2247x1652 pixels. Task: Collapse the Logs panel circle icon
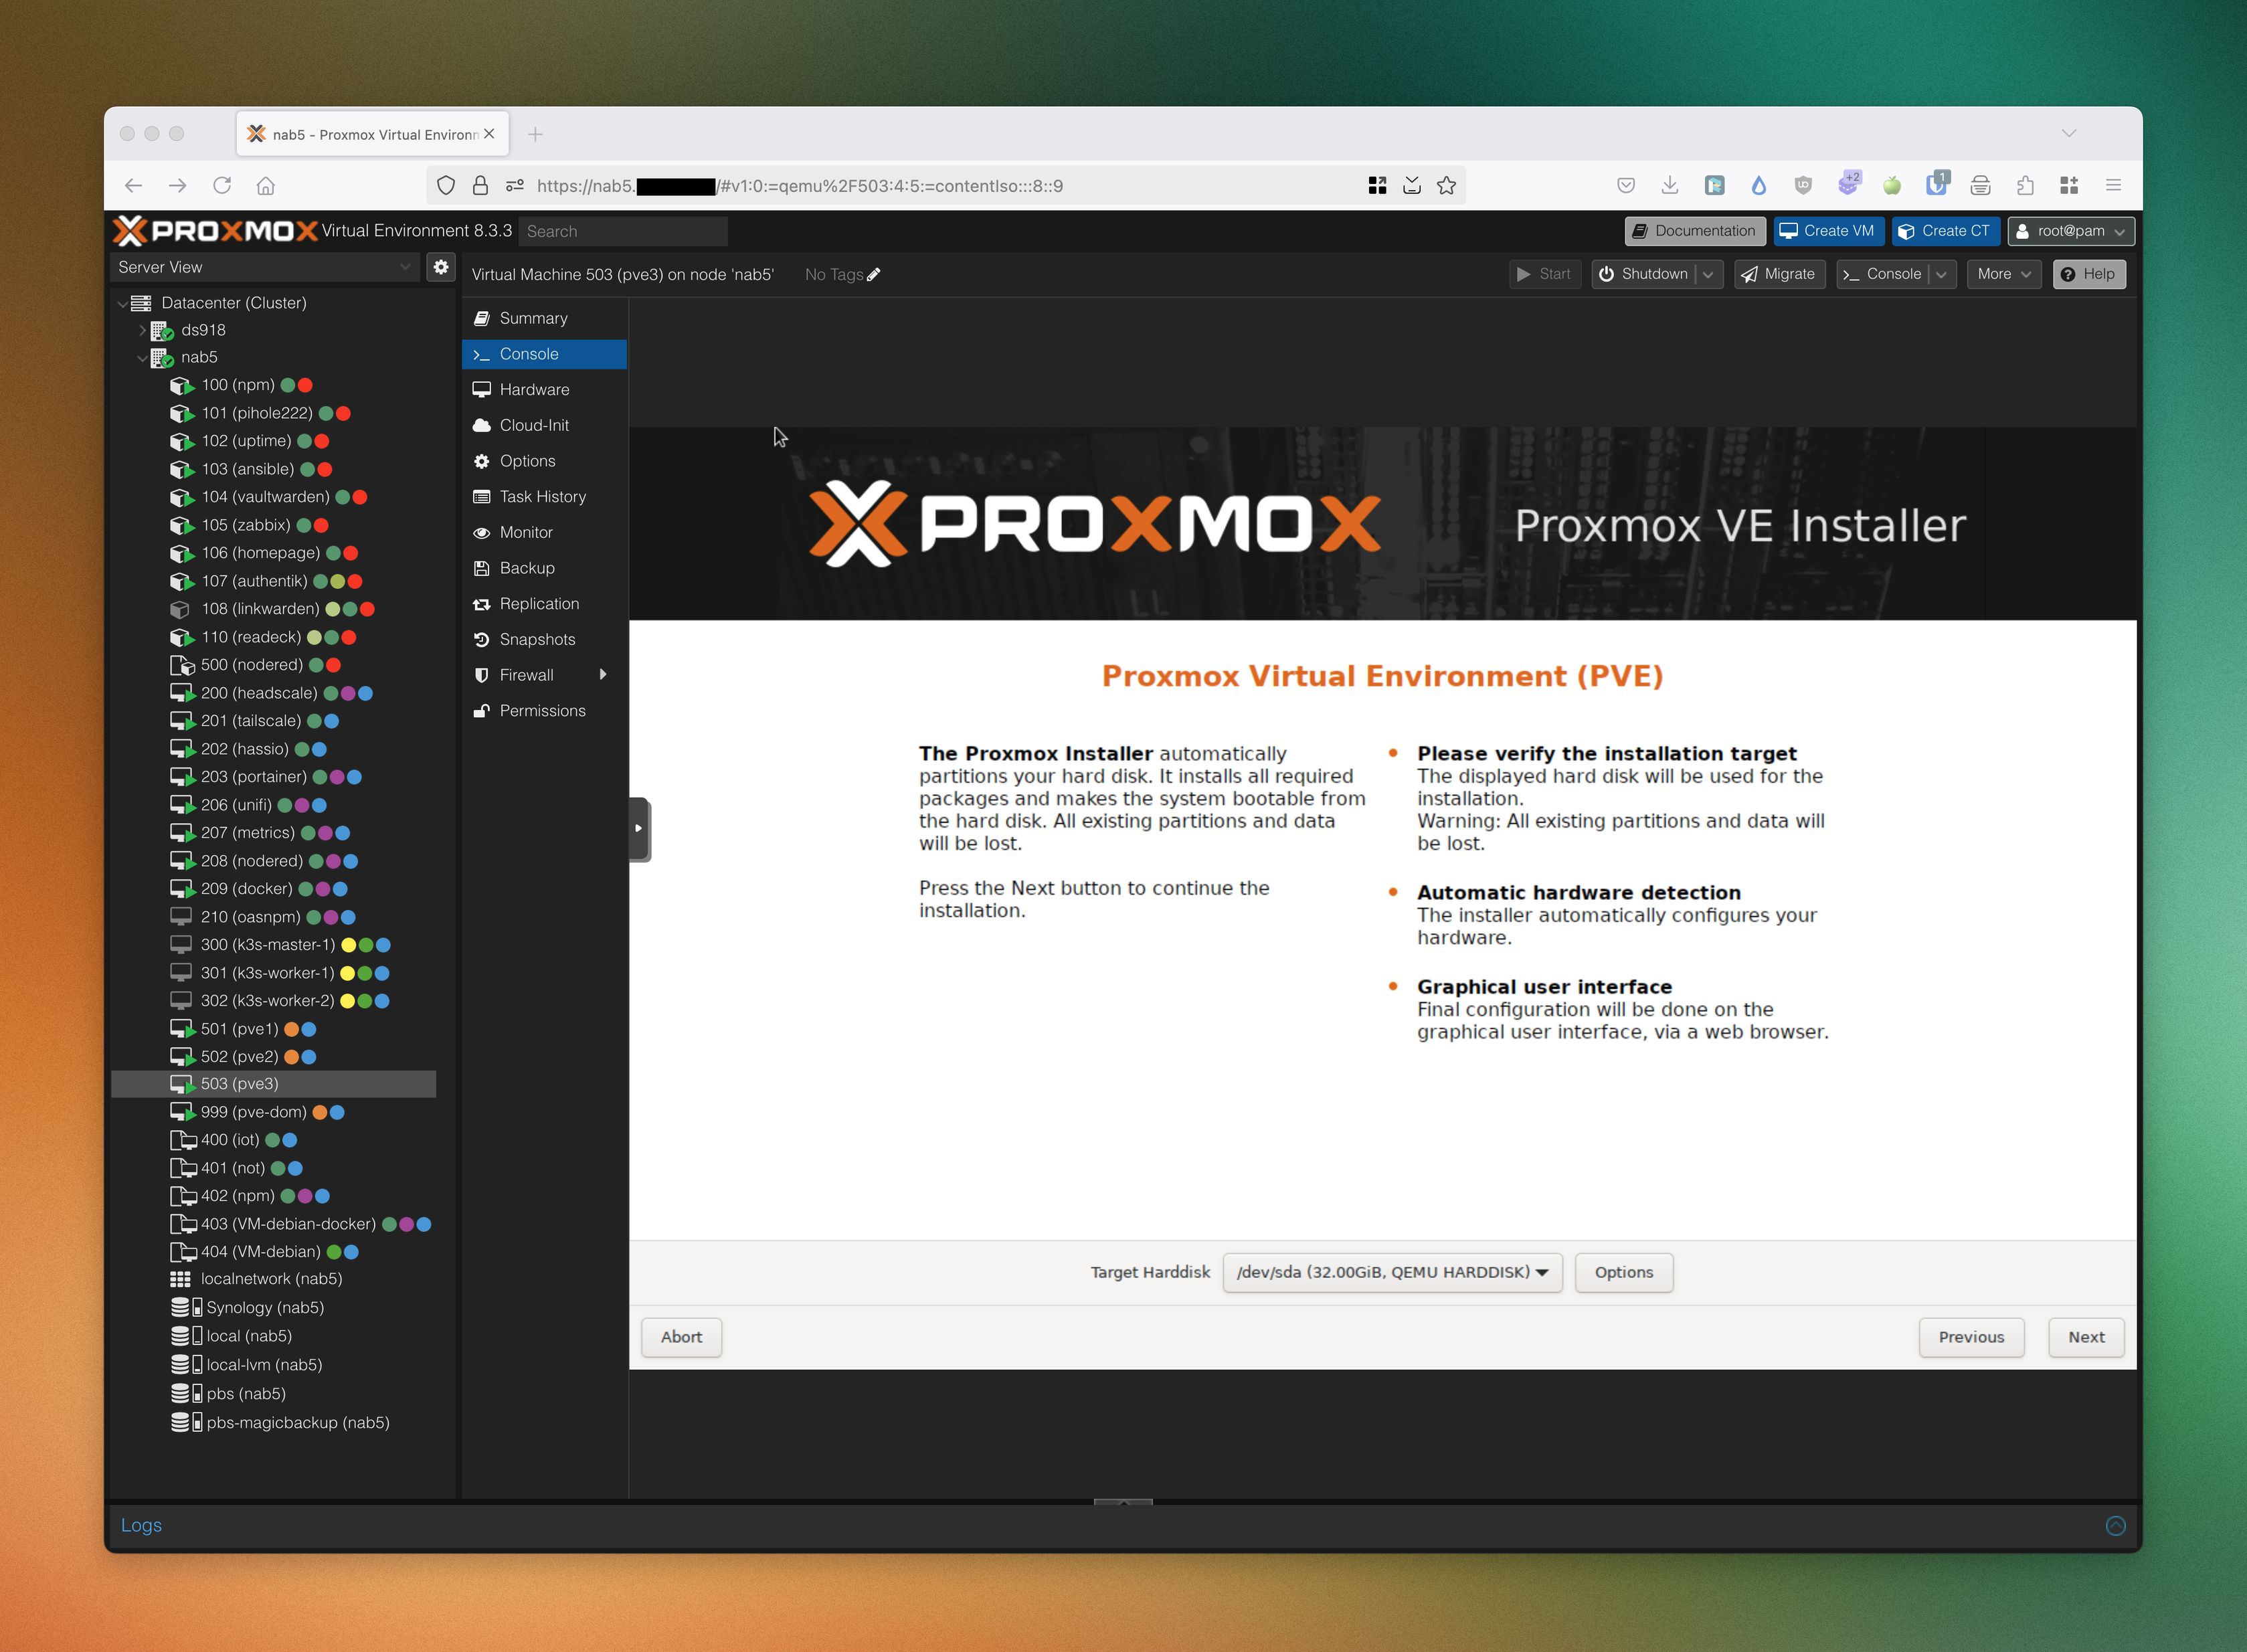pos(2116,1525)
